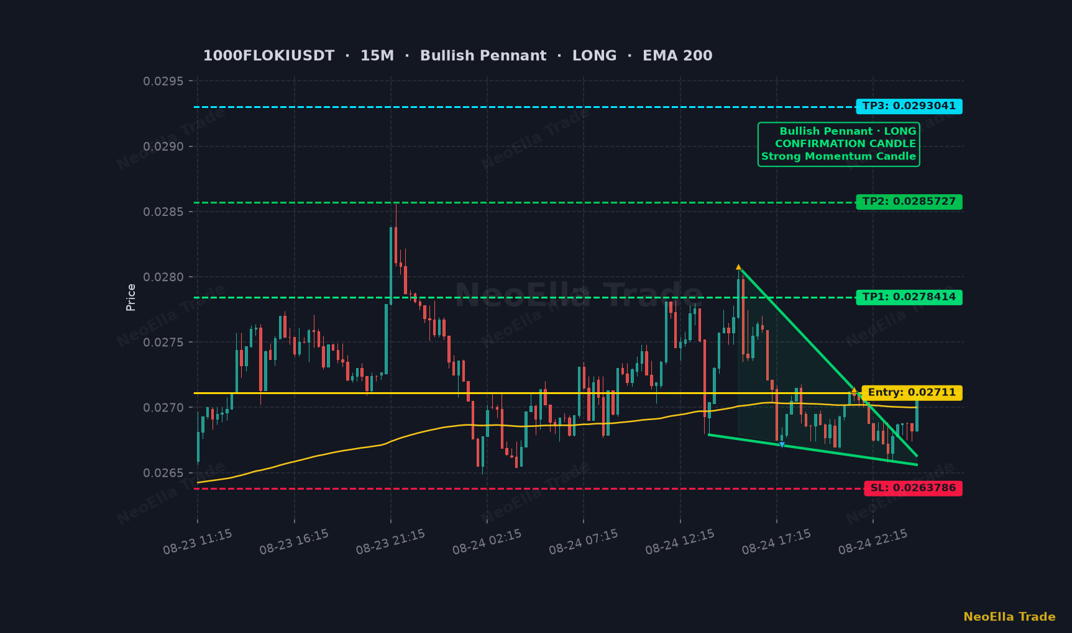This screenshot has width=1072, height=633.
Task: Click the Price axis title
Action: [131, 297]
